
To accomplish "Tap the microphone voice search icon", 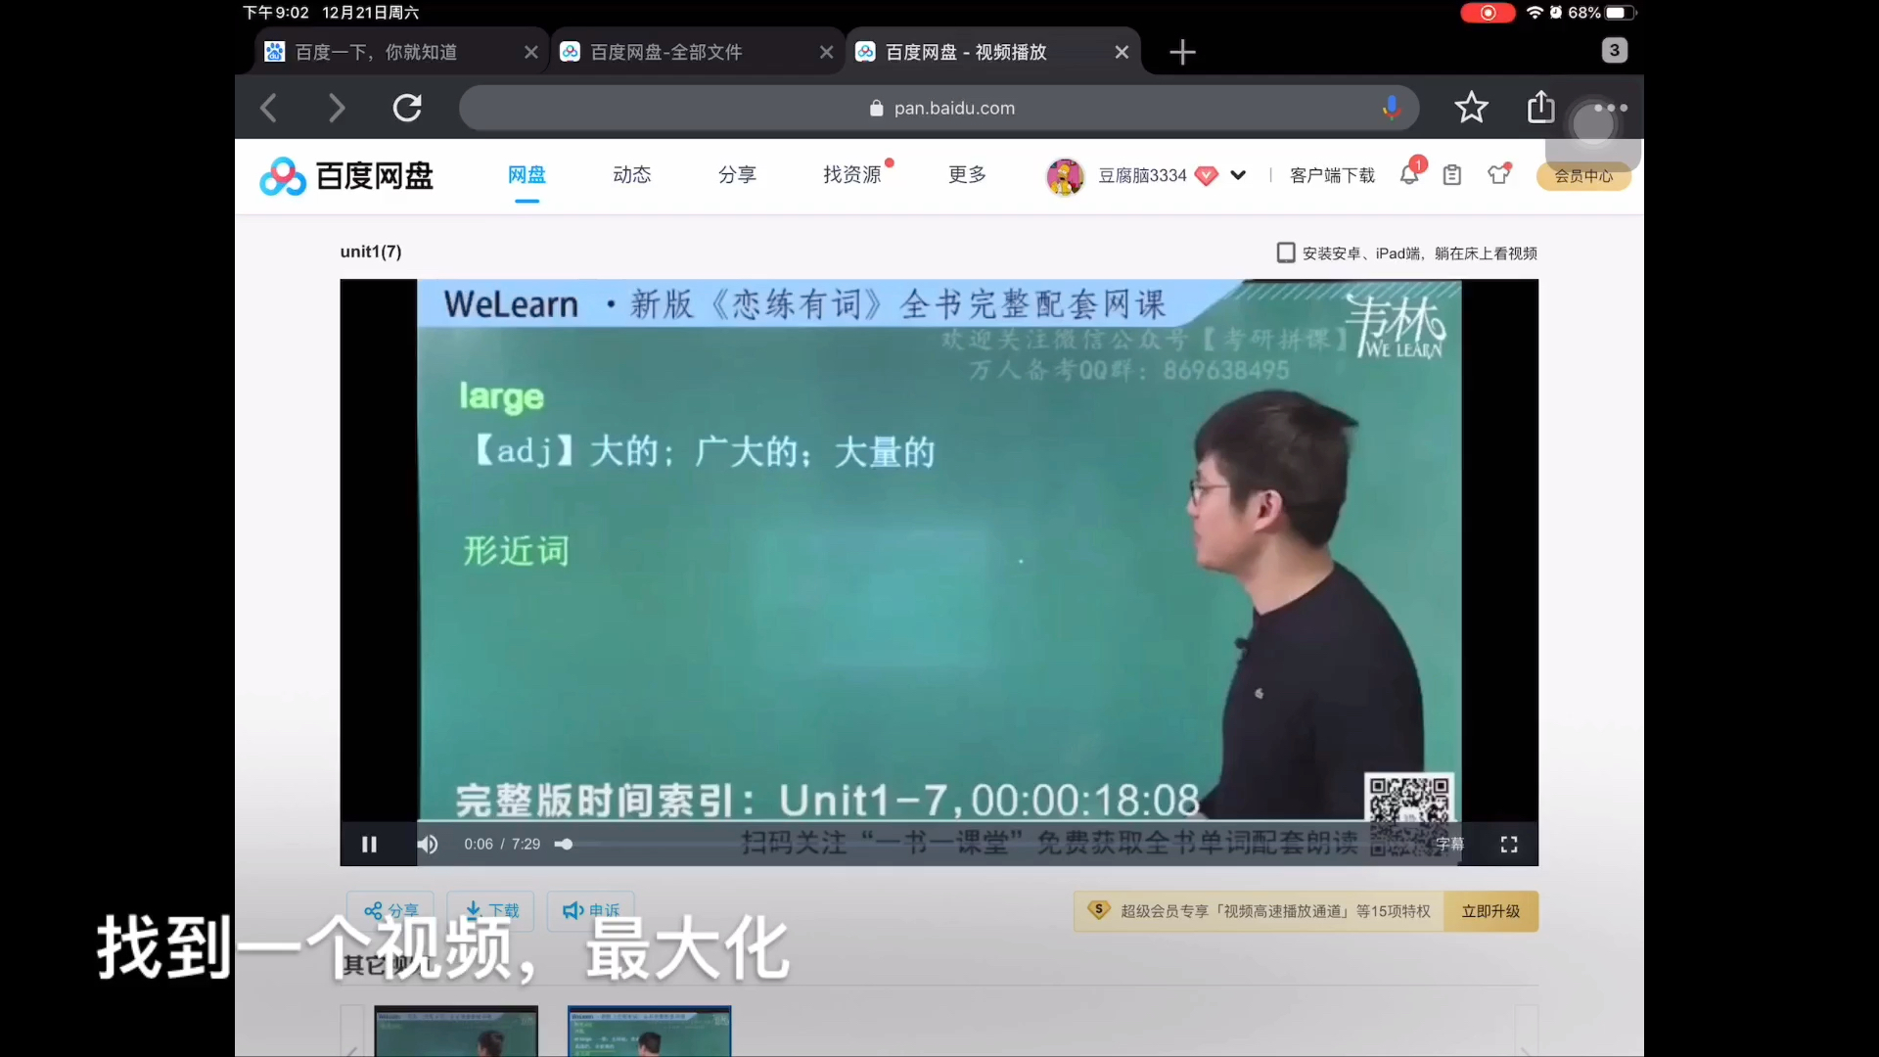I will click(x=1391, y=108).
